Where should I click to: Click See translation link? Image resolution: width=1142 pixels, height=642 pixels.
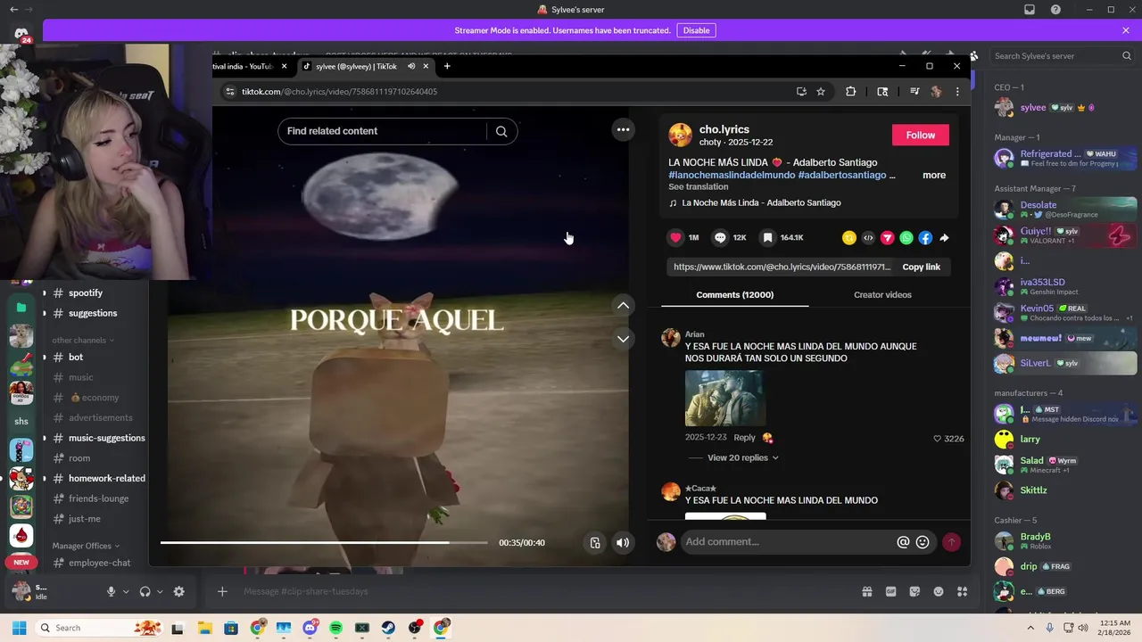698,186
